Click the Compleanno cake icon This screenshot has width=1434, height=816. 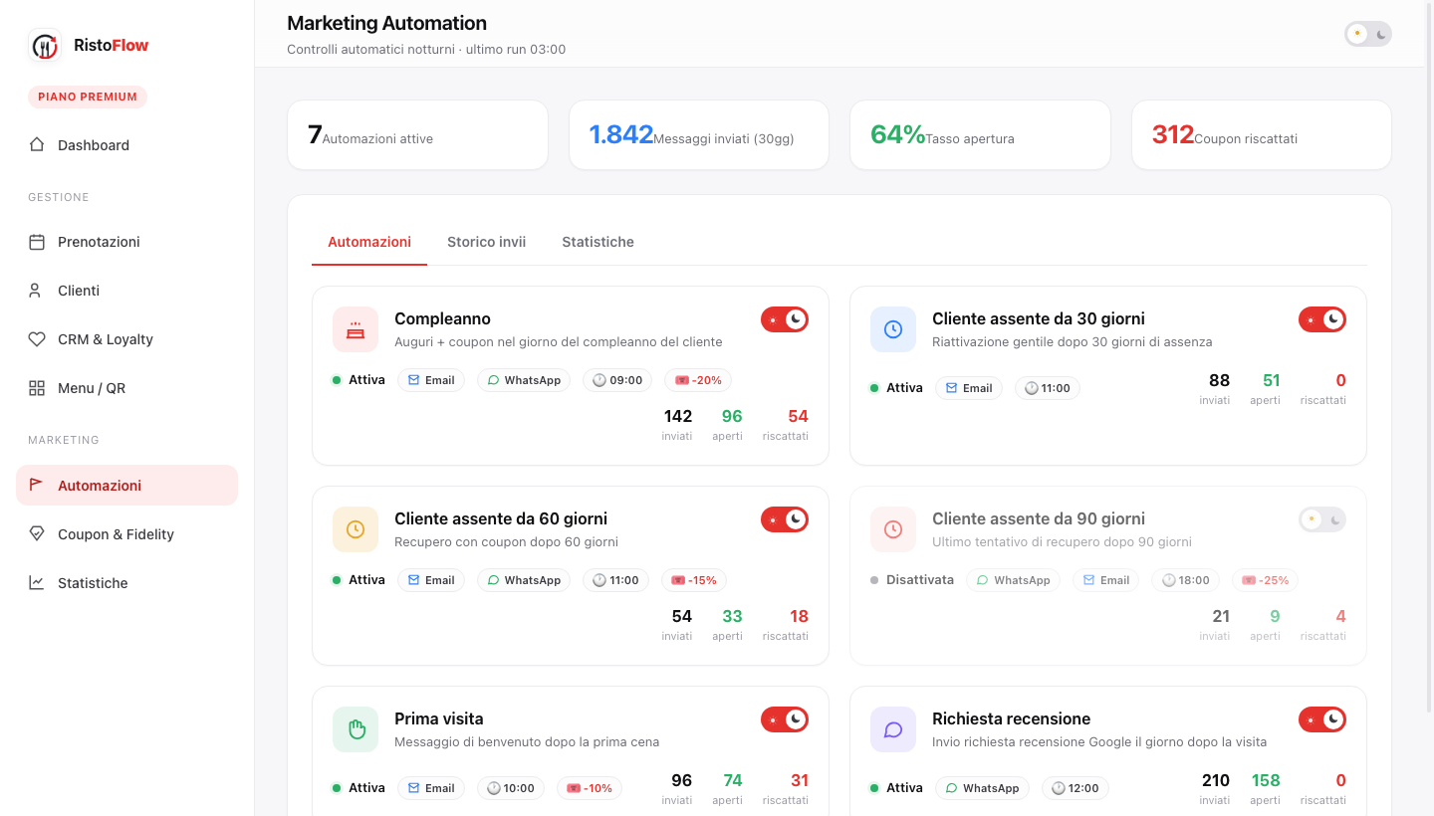click(356, 329)
